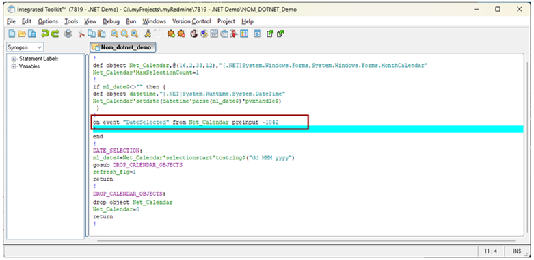This screenshot has height=260, width=534.
Task: Click the green Redo arrow
Action: click(x=55, y=34)
